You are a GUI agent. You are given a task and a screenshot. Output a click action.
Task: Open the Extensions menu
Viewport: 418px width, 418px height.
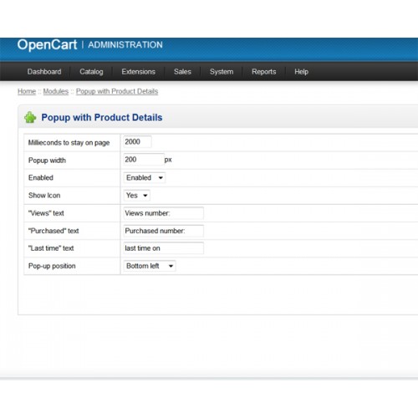click(138, 72)
